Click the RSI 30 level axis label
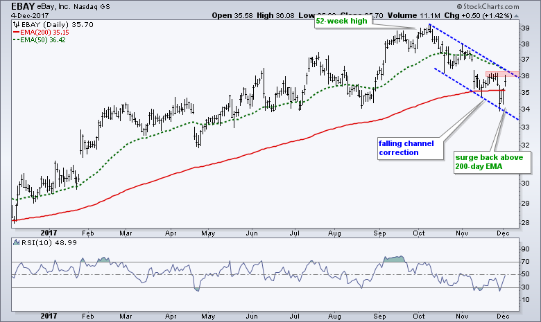Viewport: 541px width, 322px height. [x=525, y=287]
